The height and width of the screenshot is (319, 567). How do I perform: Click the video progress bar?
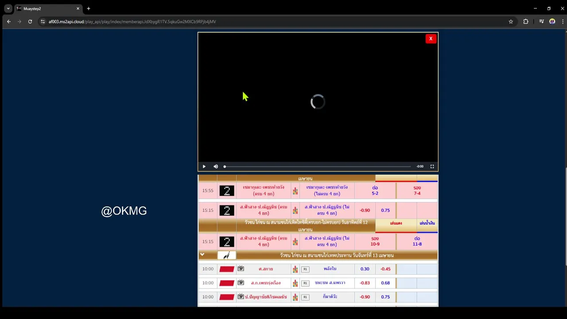point(318,167)
